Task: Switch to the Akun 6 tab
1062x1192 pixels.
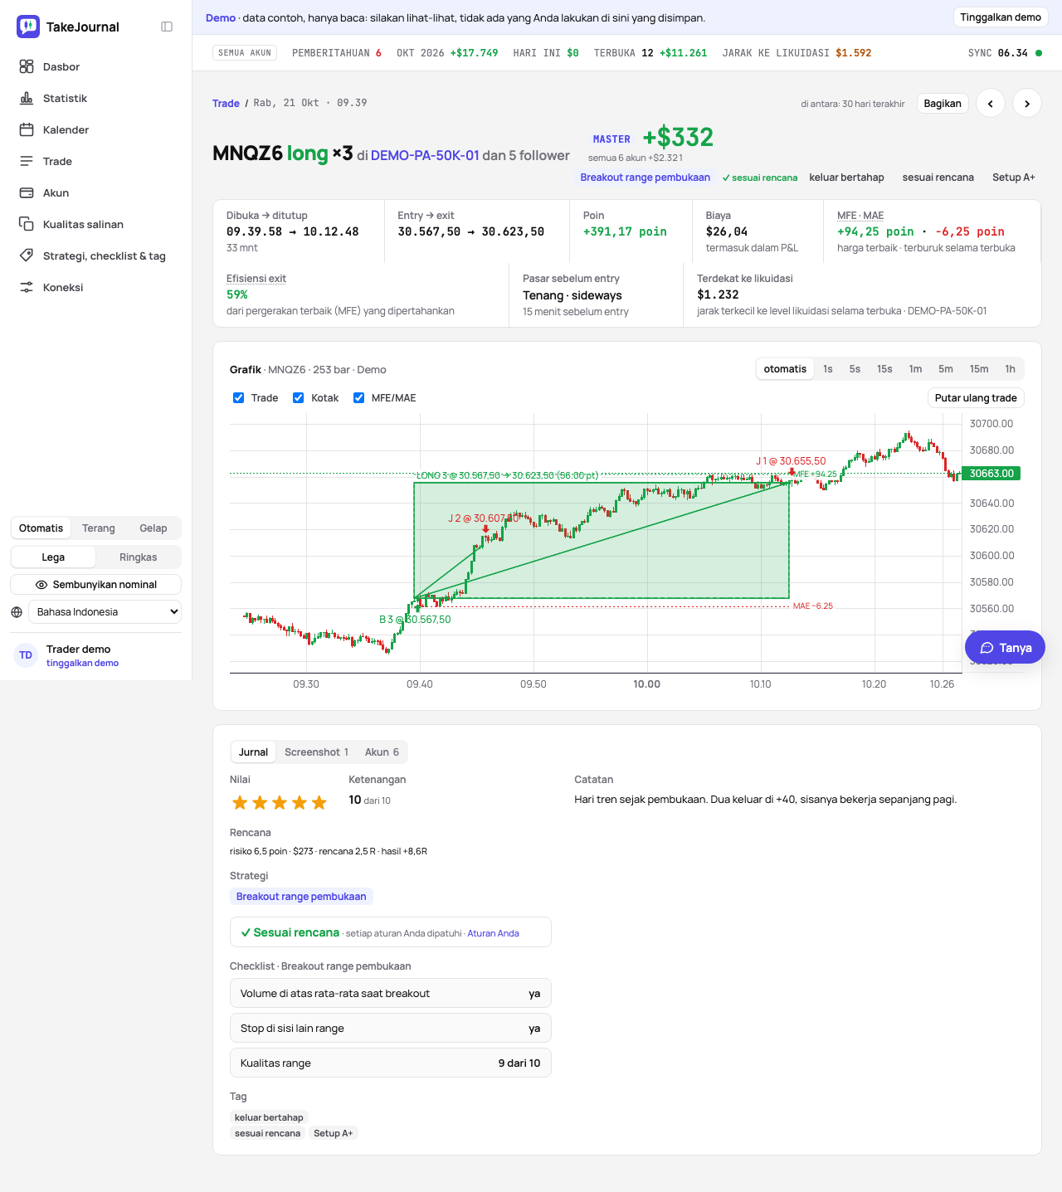Action: pyautogui.click(x=382, y=752)
